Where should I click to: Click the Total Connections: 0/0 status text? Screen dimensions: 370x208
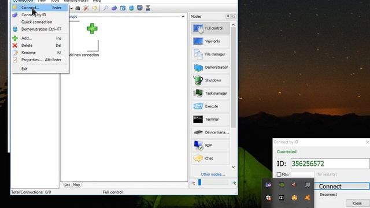31,192
